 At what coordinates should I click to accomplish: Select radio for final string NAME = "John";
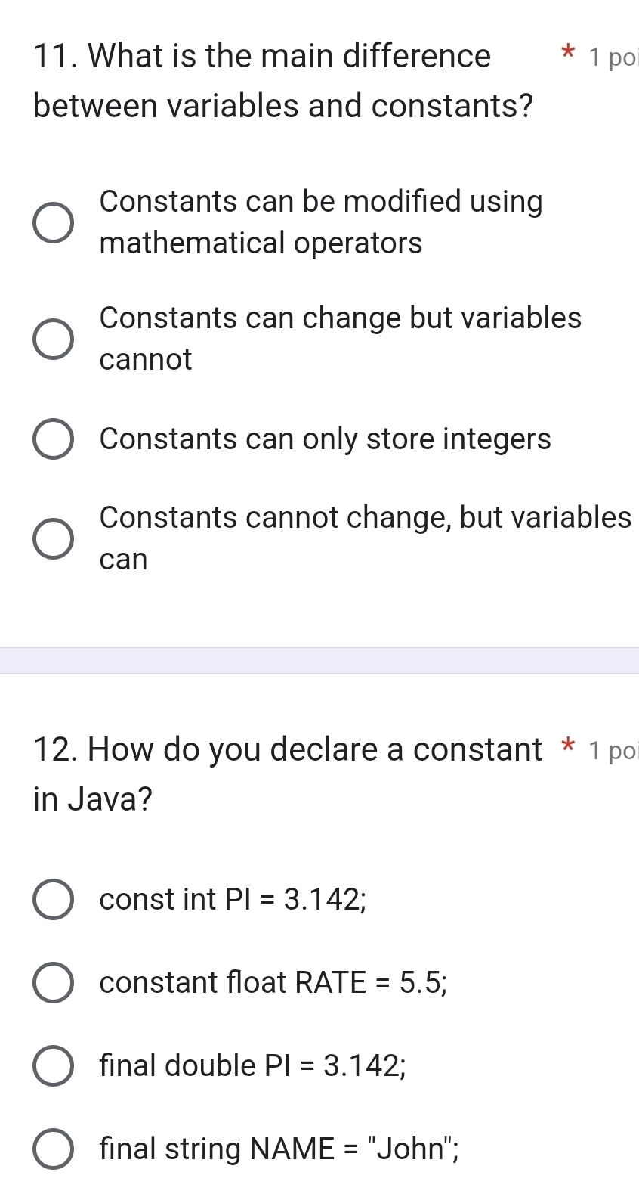coord(54,1149)
